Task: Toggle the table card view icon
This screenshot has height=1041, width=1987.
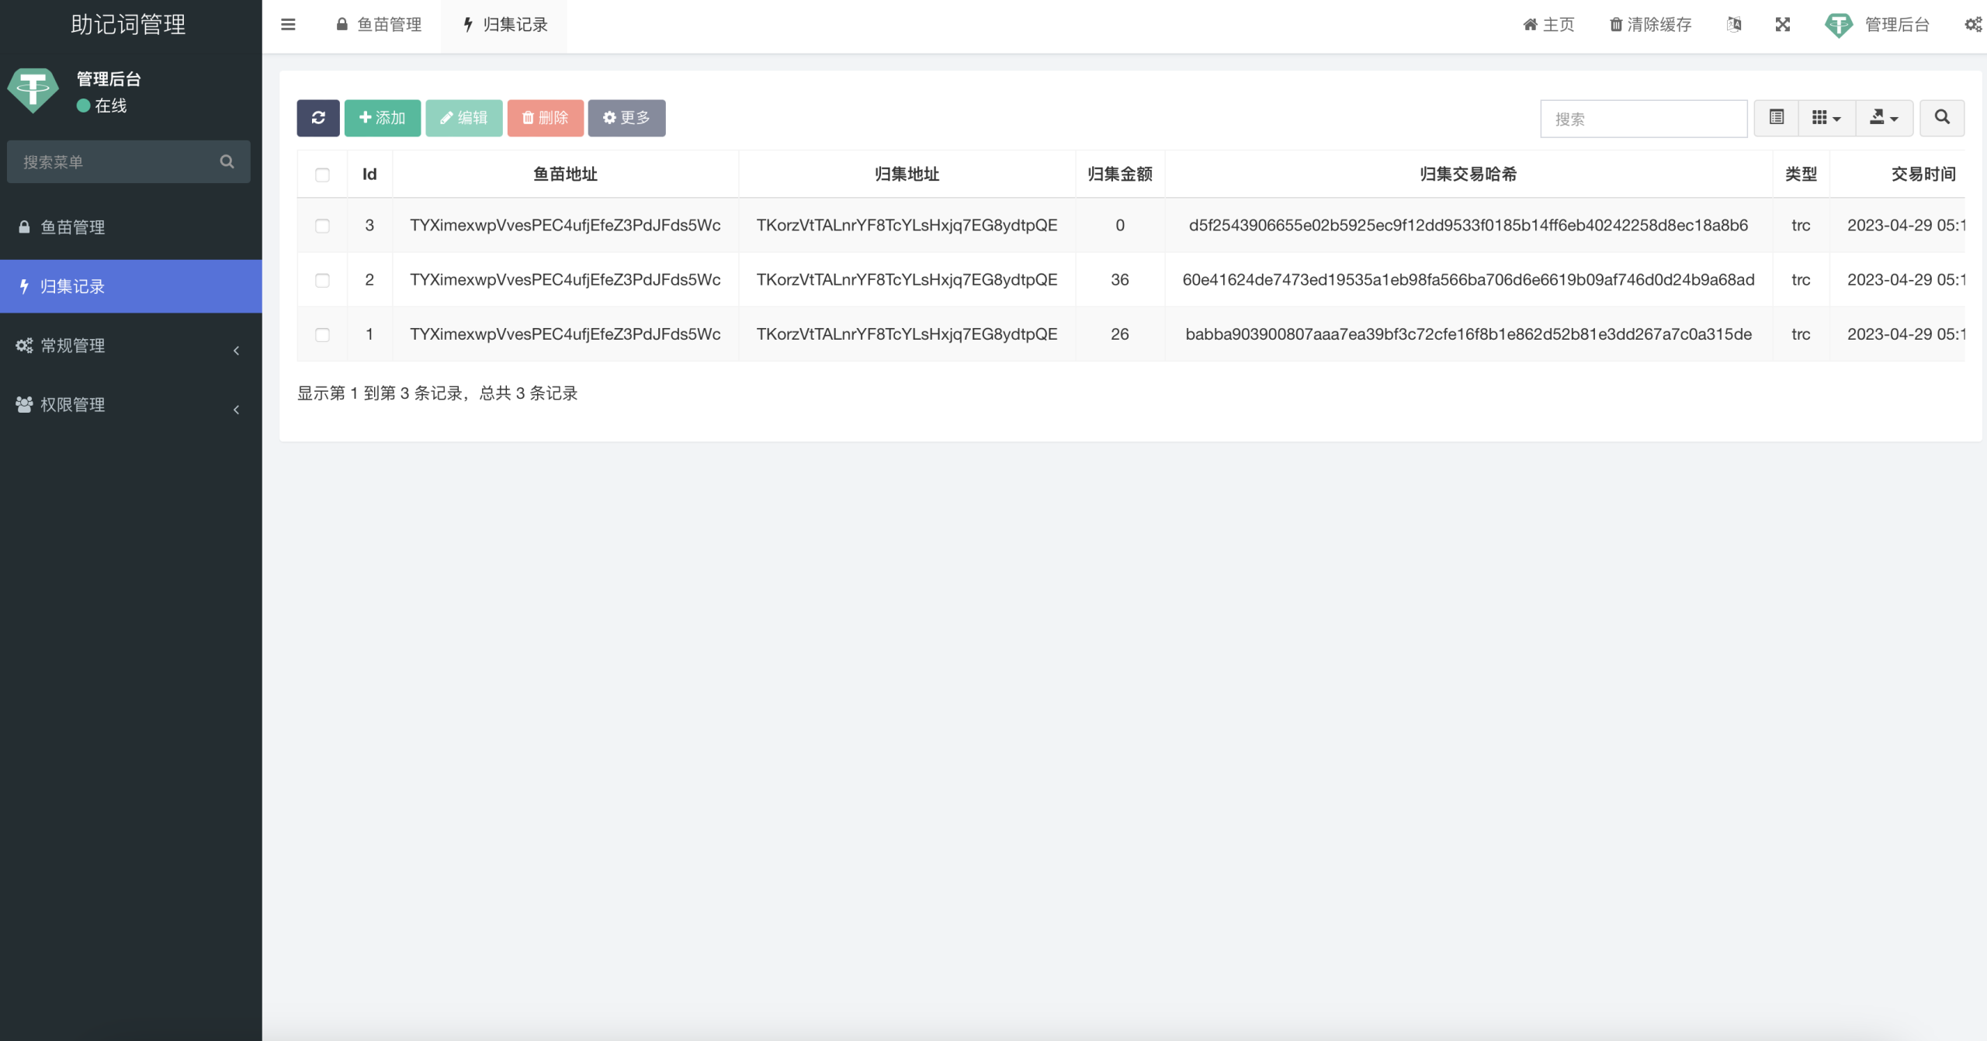Action: coord(1776,118)
